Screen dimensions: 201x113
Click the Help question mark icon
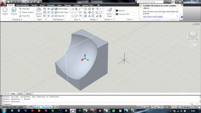point(180,2)
